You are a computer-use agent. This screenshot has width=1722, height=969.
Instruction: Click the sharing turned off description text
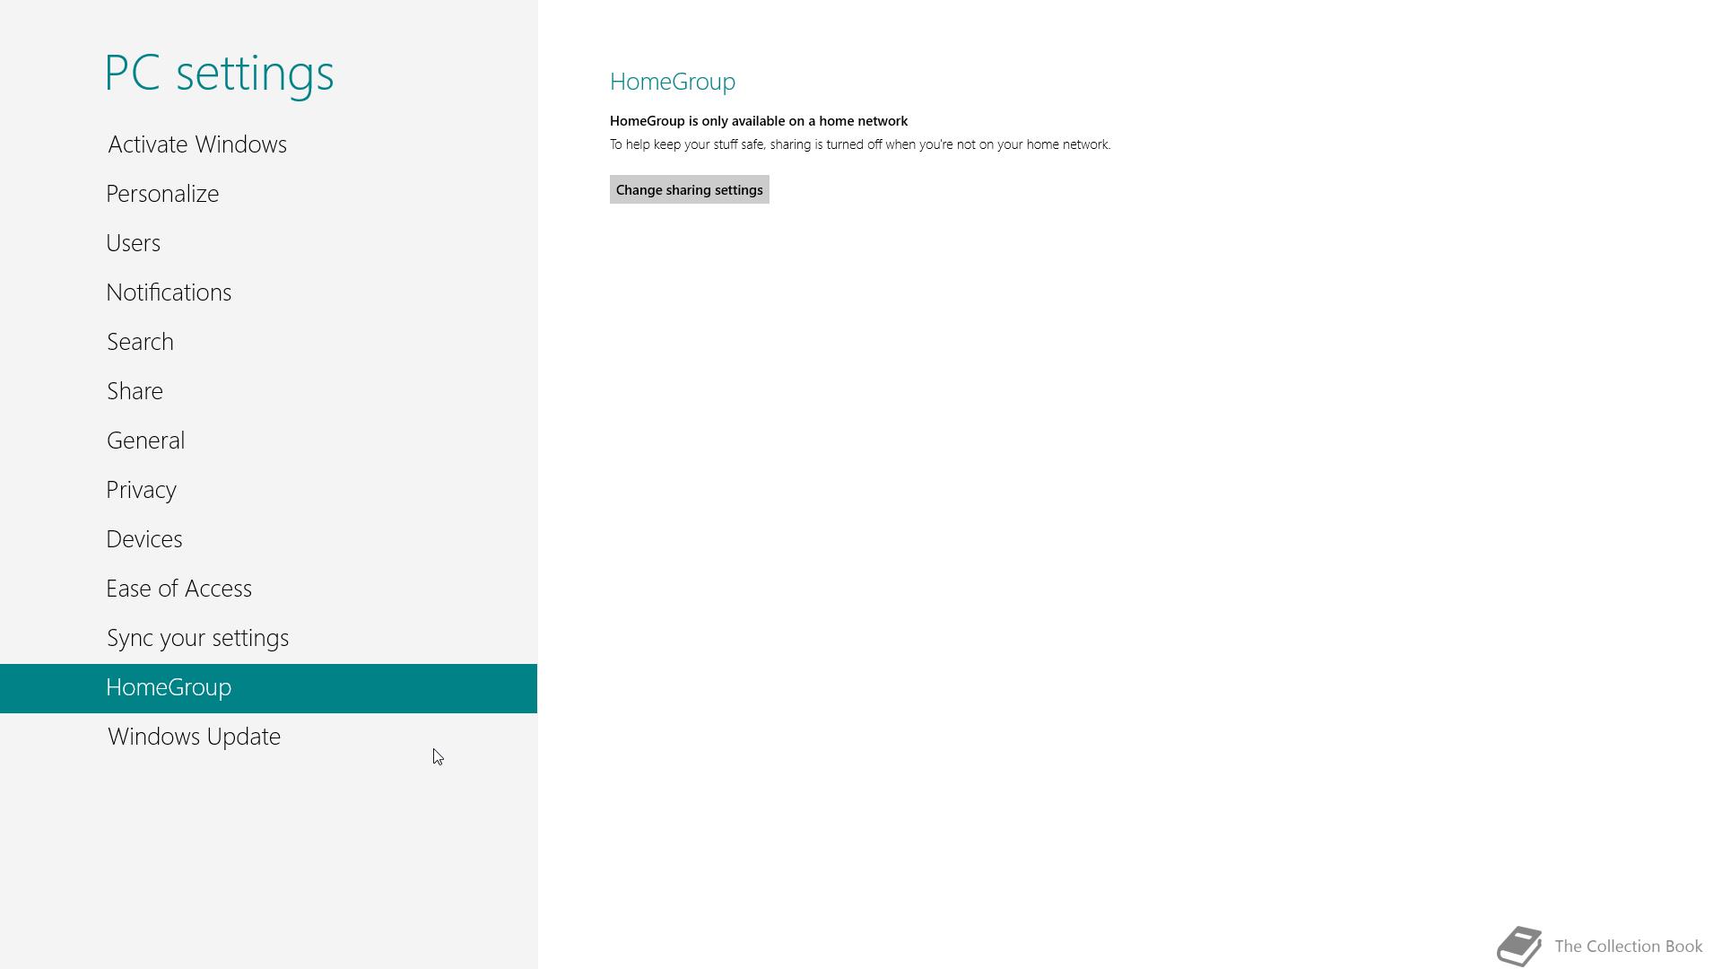point(859,144)
